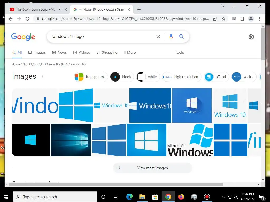This screenshot has height=202, width=270.
Task: Filter images by vector chip
Action: tap(244, 77)
